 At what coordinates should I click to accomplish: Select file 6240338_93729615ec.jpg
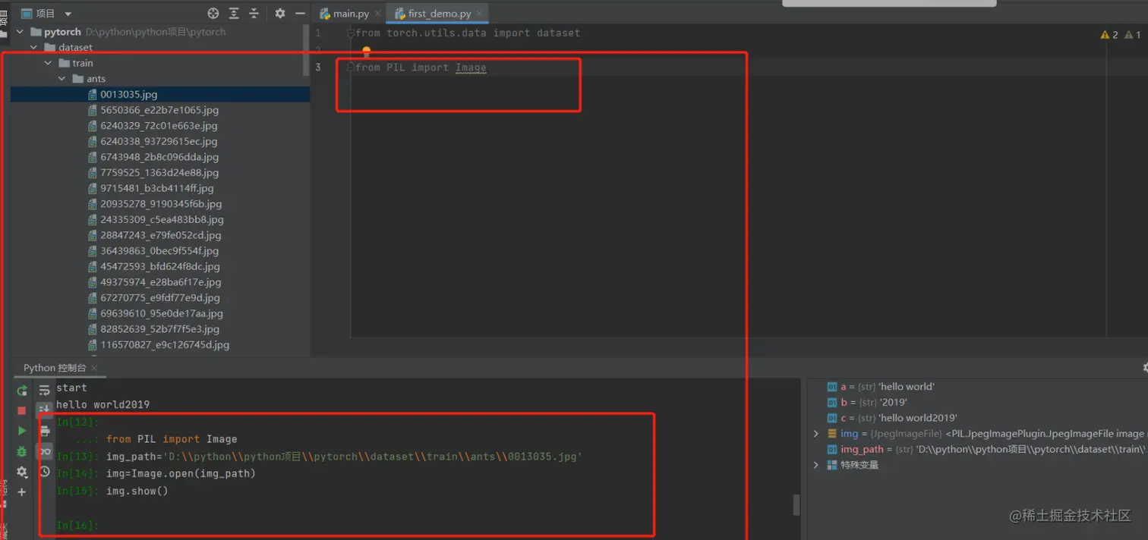160,141
